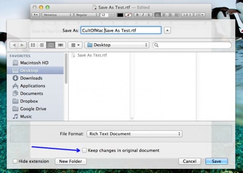Enable Keep changes in original document
Screen dimensions: 243x173
click(84, 150)
